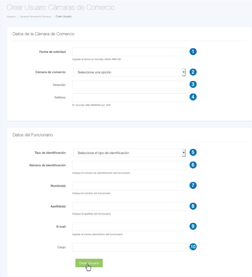
Task: Click numbered badge 5 beside Tipo de identificación
Action: click(x=193, y=153)
